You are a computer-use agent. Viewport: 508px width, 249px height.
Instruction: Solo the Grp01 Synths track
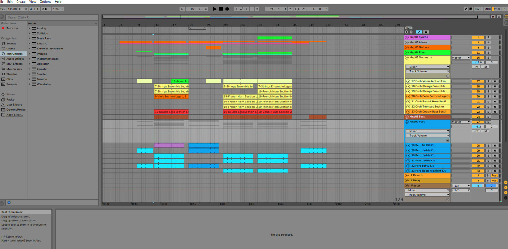click(x=488, y=37)
